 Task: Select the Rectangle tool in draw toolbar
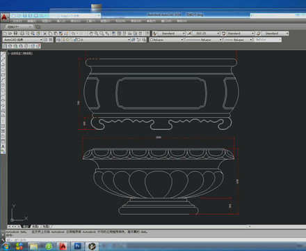(3, 75)
